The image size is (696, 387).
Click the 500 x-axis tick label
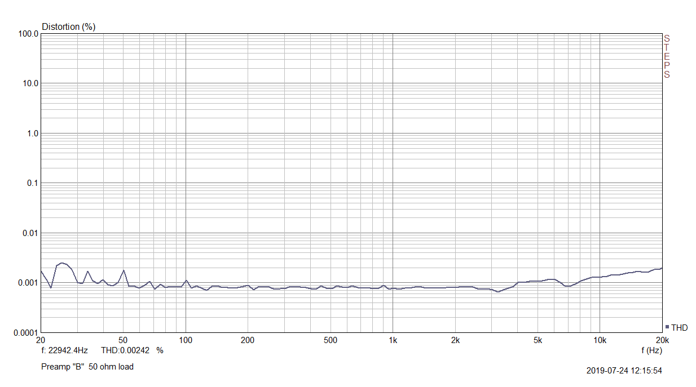[x=331, y=340]
